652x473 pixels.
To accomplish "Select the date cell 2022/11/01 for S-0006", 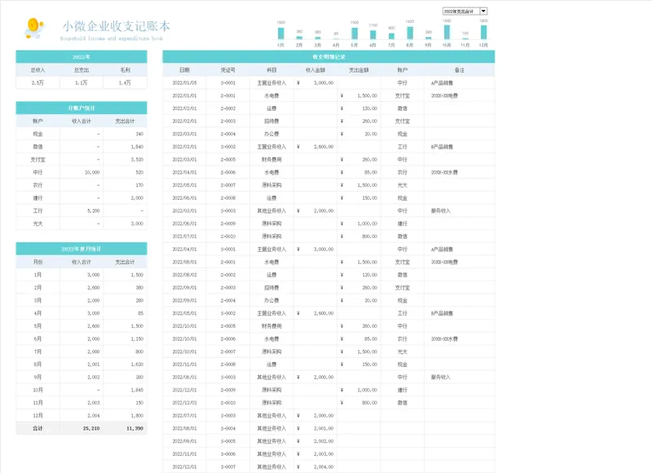I will pyautogui.click(x=185, y=454).
